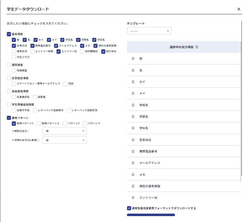Check the エントリー経路 checkbox
The width and height of the screenshot is (246, 222).
[32, 52]
